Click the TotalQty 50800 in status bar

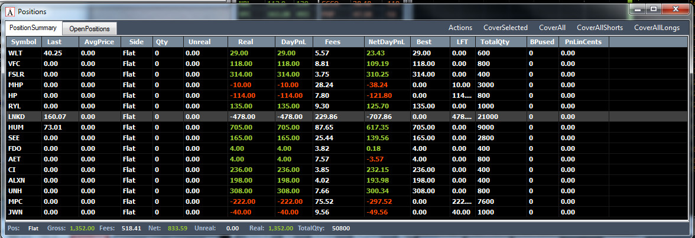342,229
